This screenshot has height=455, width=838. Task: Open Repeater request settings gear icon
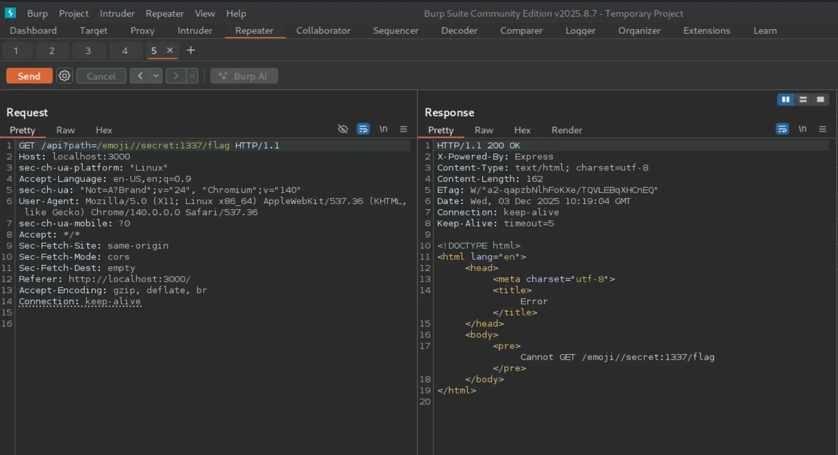coord(65,76)
